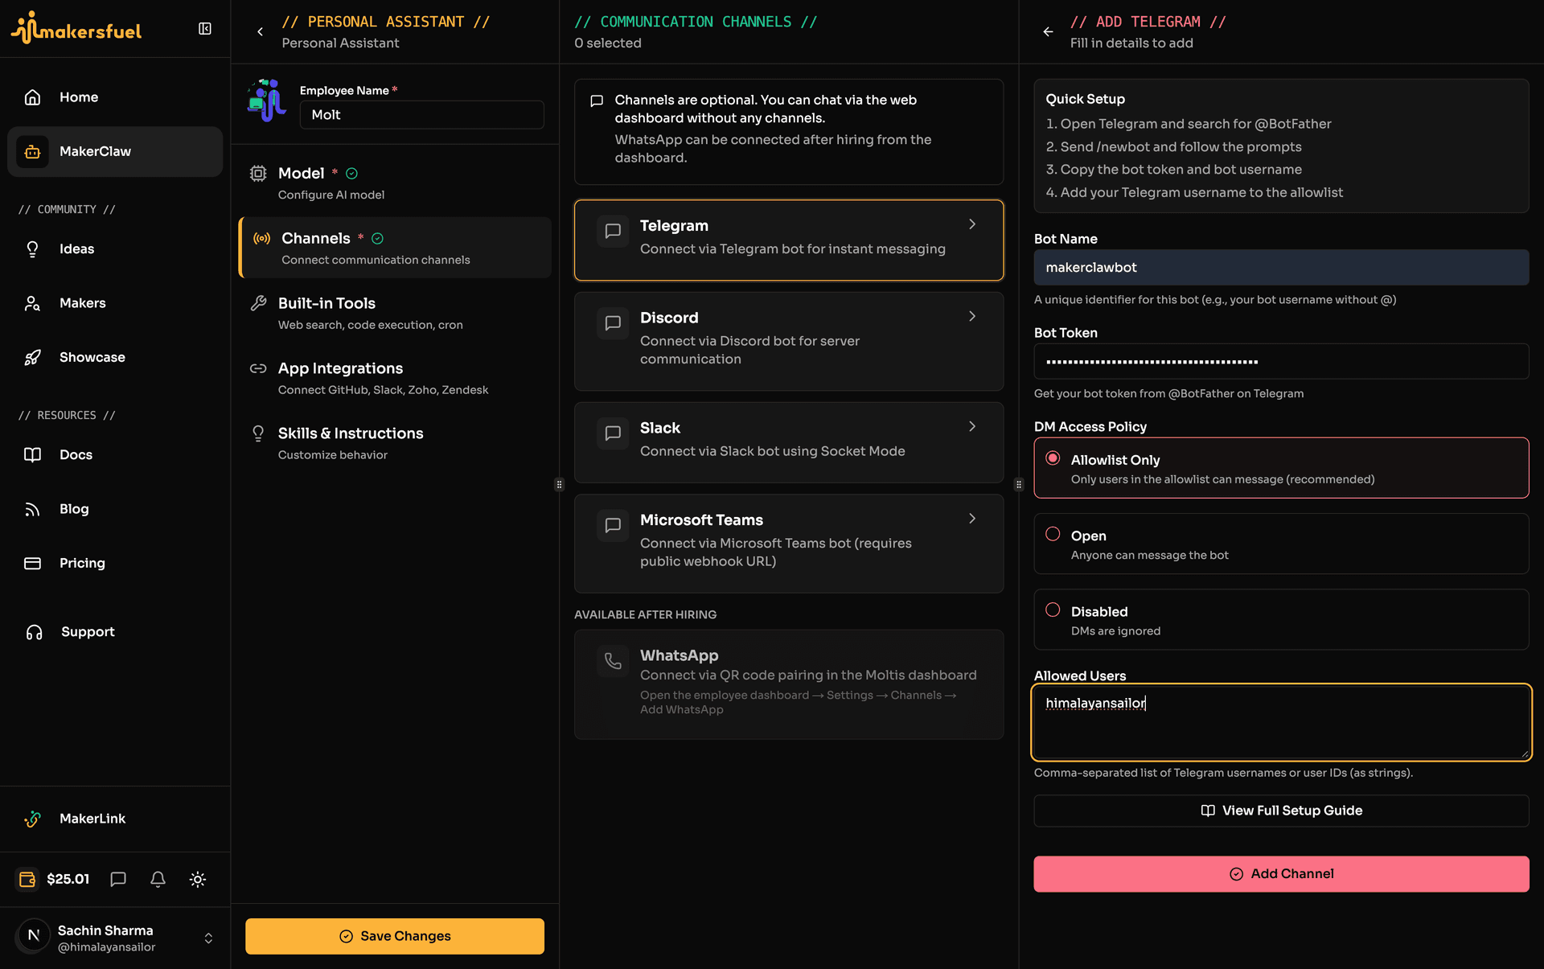Go back from Add Telegram panel
1544x969 pixels.
coord(1048,32)
